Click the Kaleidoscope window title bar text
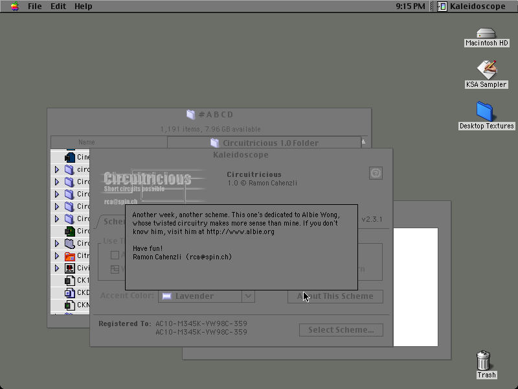This screenshot has height=389, width=518. pos(241,155)
